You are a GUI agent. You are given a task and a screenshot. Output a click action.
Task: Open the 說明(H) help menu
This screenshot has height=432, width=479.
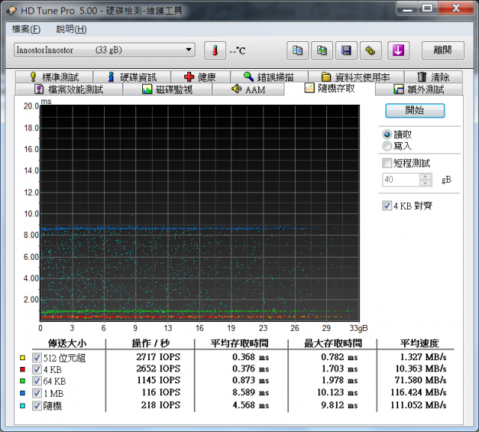point(72,29)
